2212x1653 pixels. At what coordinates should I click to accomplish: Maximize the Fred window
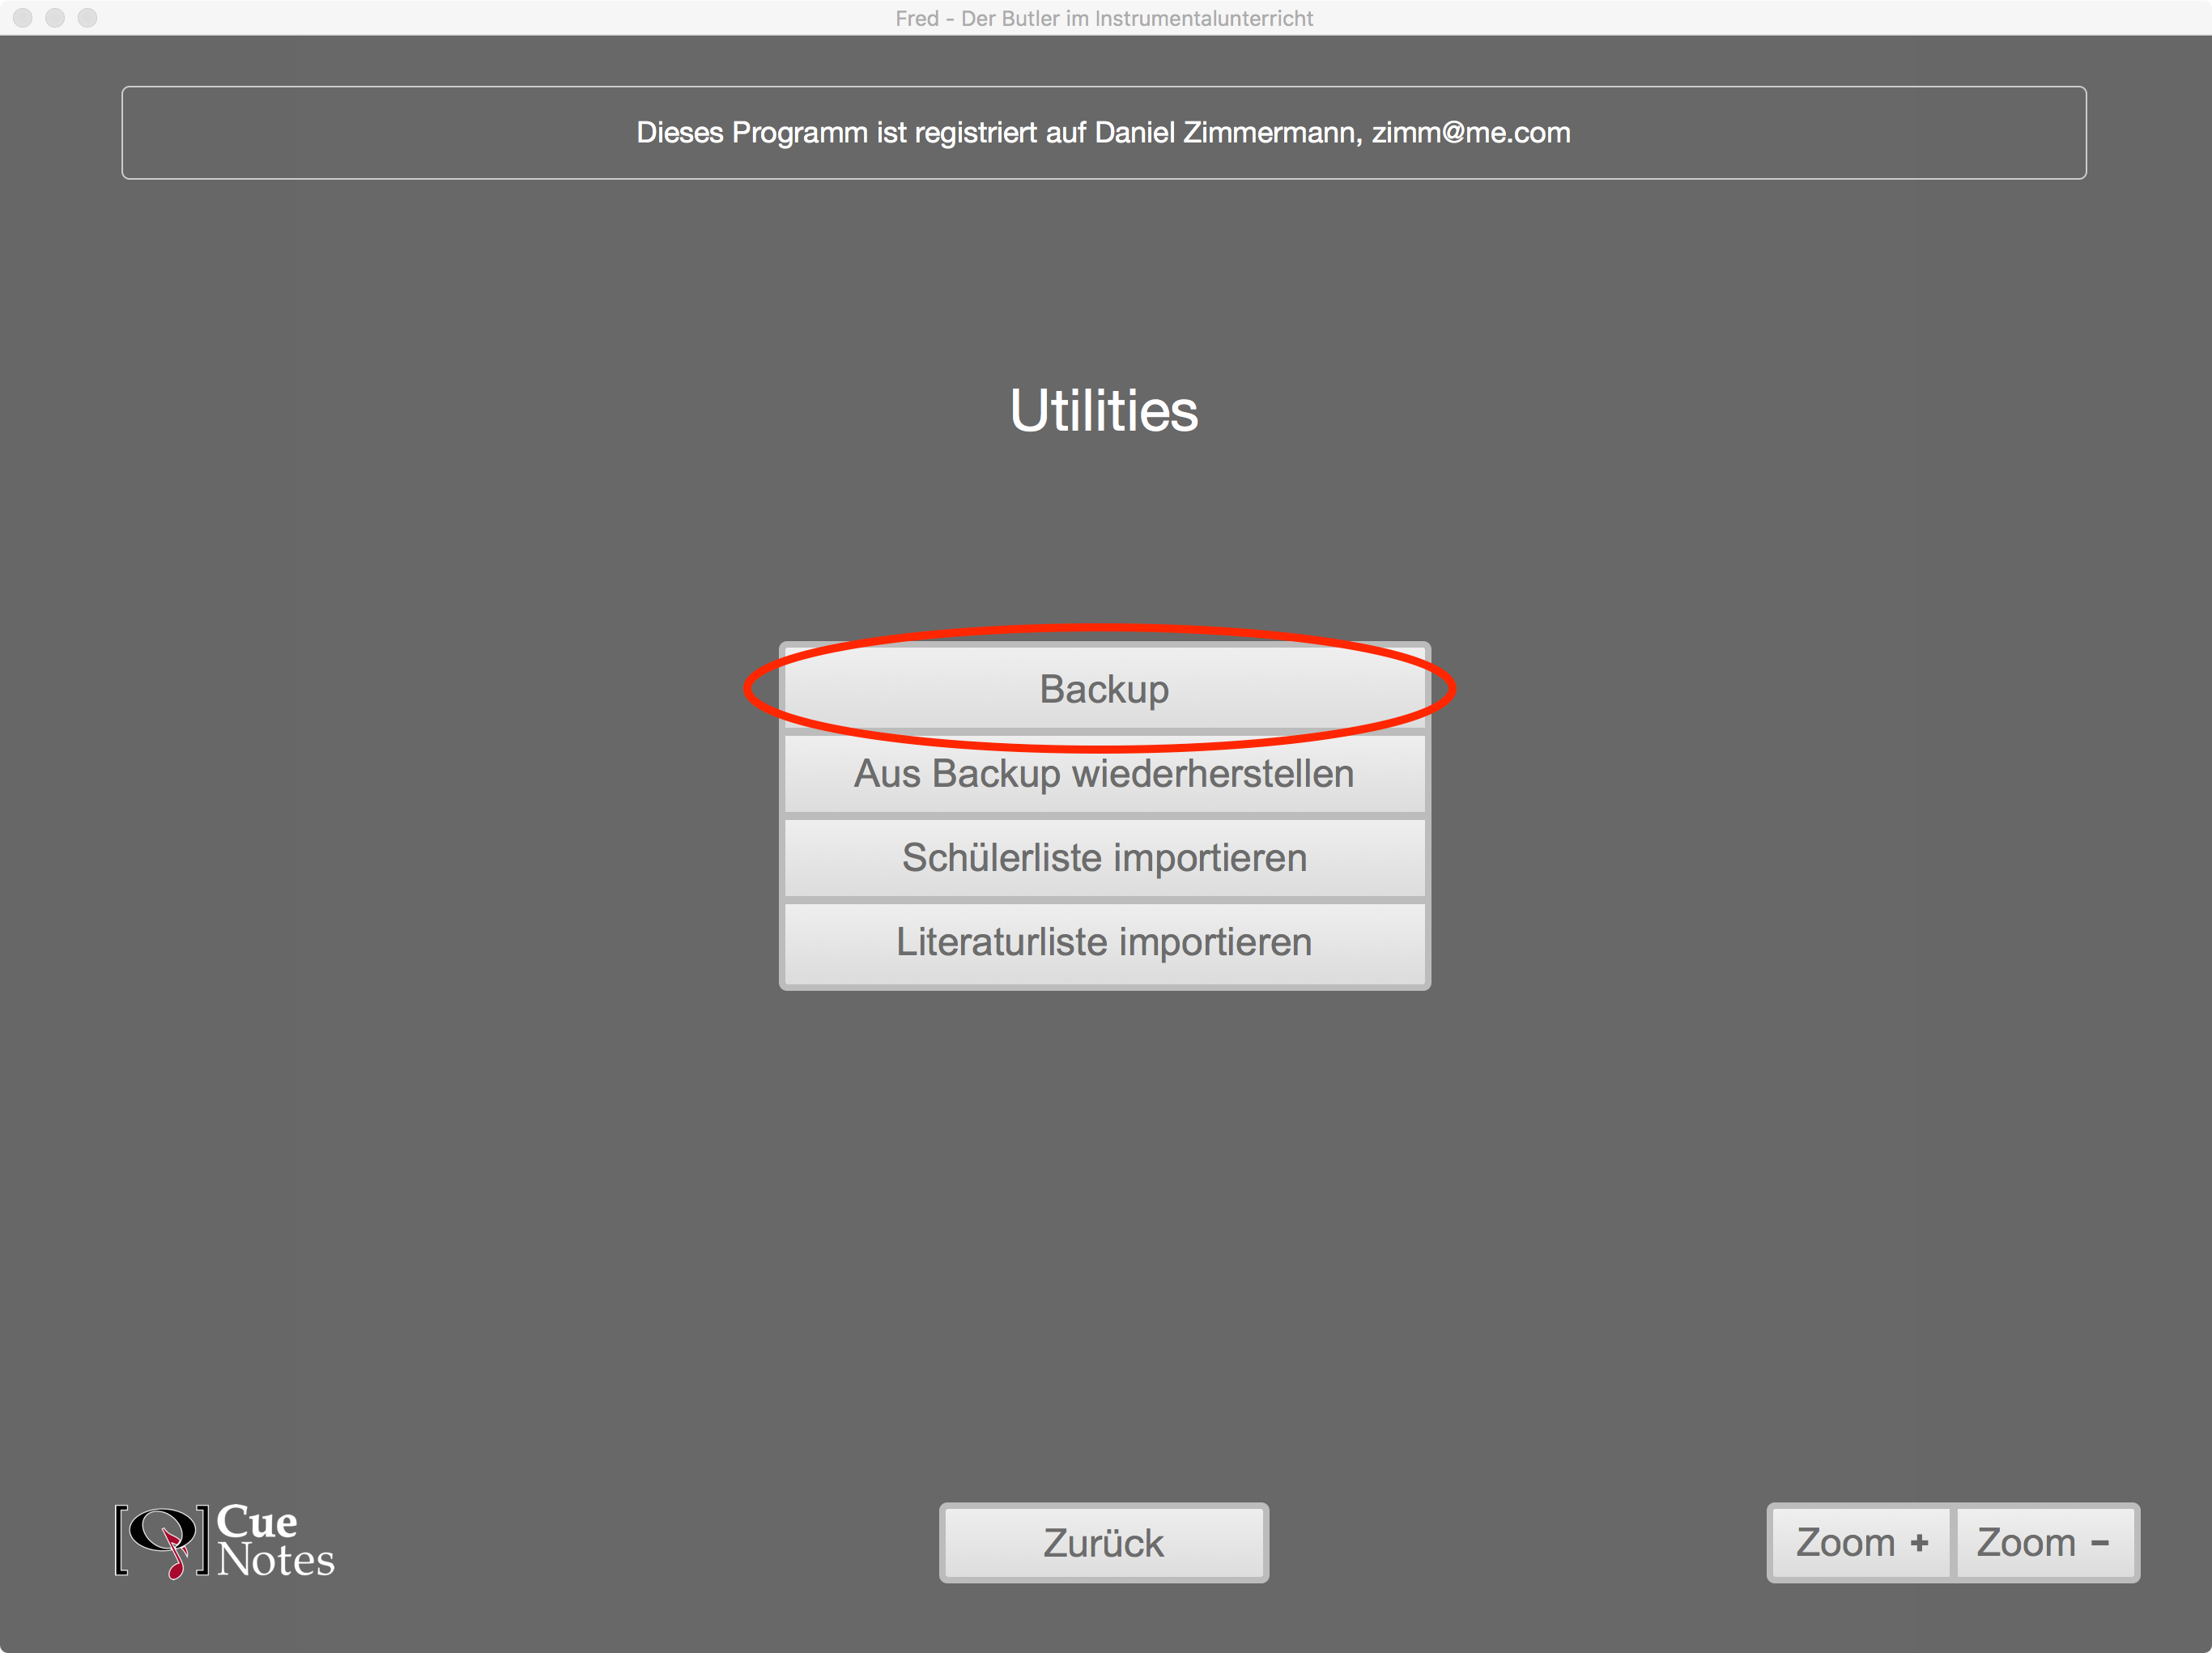88,18
